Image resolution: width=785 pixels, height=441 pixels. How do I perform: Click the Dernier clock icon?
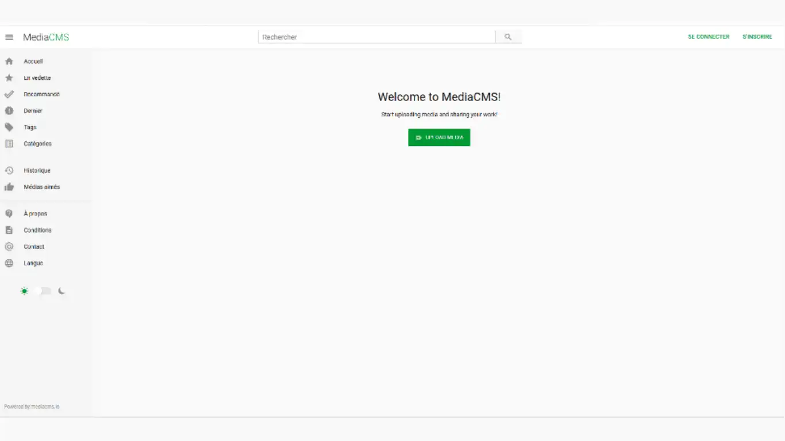click(x=9, y=110)
